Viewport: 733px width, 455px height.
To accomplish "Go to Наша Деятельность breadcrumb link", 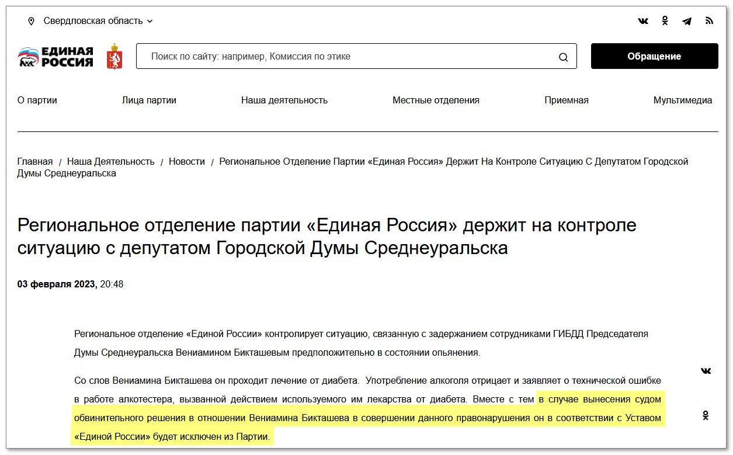I will pyautogui.click(x=111, y=161).
